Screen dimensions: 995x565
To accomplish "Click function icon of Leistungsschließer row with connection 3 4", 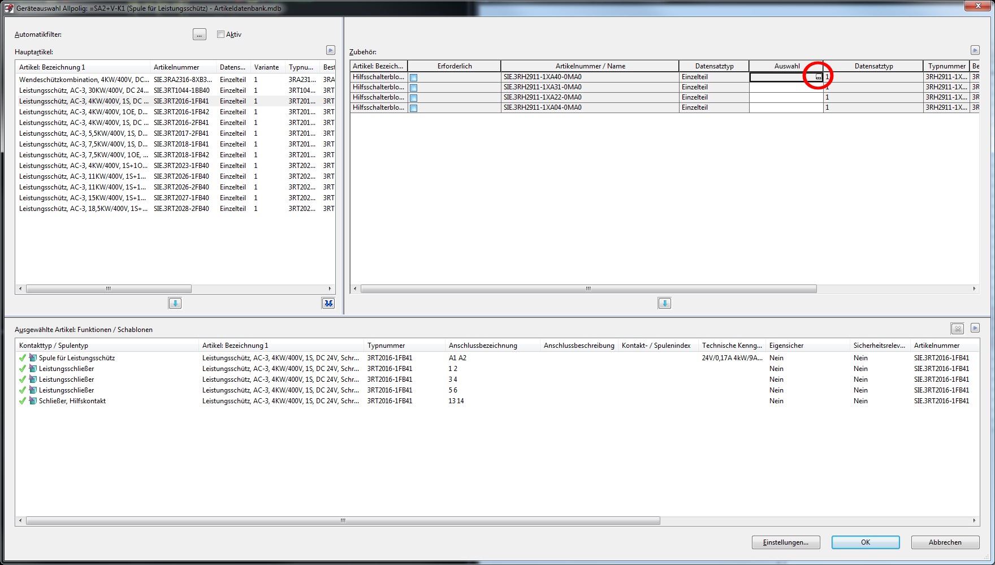I will [33, 379].
